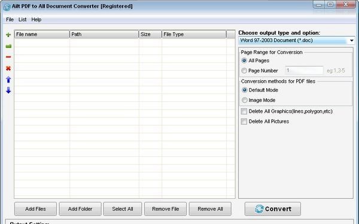
Task: Click the red X remove all icon
Action: click(8, 68)
